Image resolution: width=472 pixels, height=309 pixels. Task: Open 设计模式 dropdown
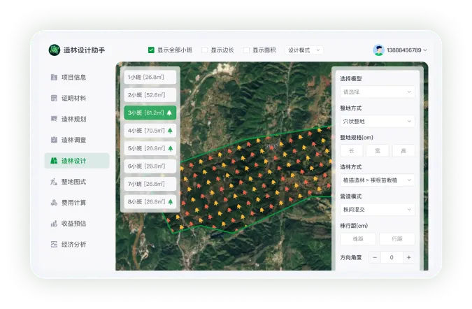(304, 50)
